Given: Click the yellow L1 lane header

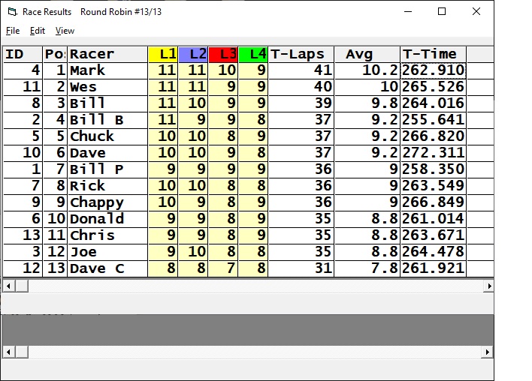Looking at the screenshot, I should pyautogui.click(x=163, y=54).
